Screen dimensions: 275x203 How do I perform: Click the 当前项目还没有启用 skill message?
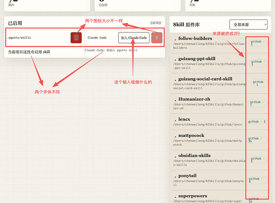point(29,52)
